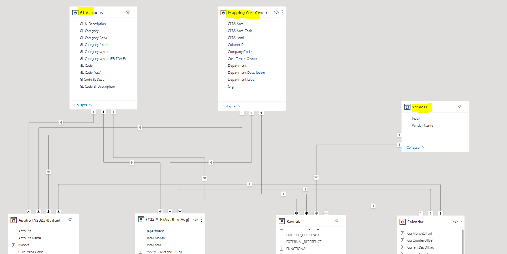Click the sigma icon beside CurQuarterOffset
This screenshot has width=507, height=254.
pyautogui.click(x=403, y=240)
